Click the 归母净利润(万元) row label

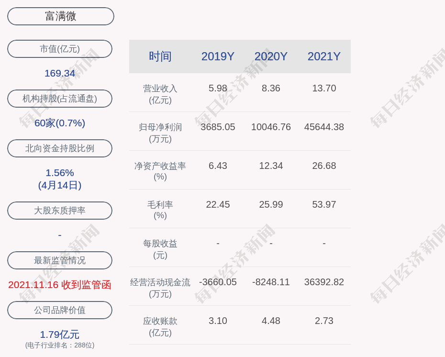point(160,133)
